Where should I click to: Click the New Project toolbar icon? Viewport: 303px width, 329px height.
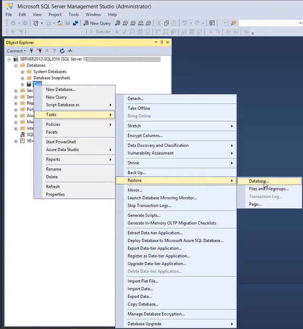[36, 23]
